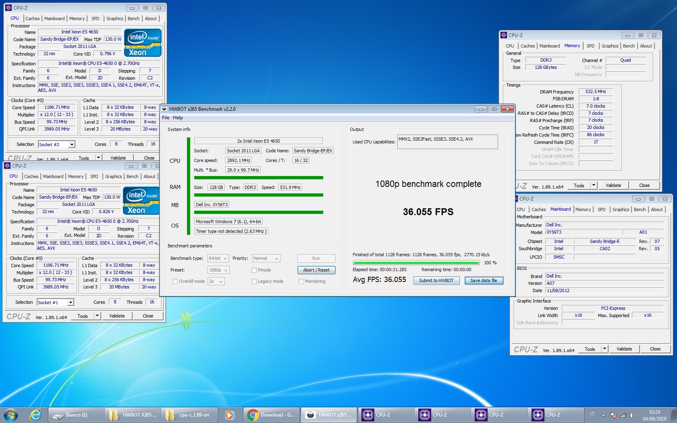Image resolution: width=677 pixels, height=423 pixels.
Task: Click Submit to HWBOT button
Action: coord(436,280)
